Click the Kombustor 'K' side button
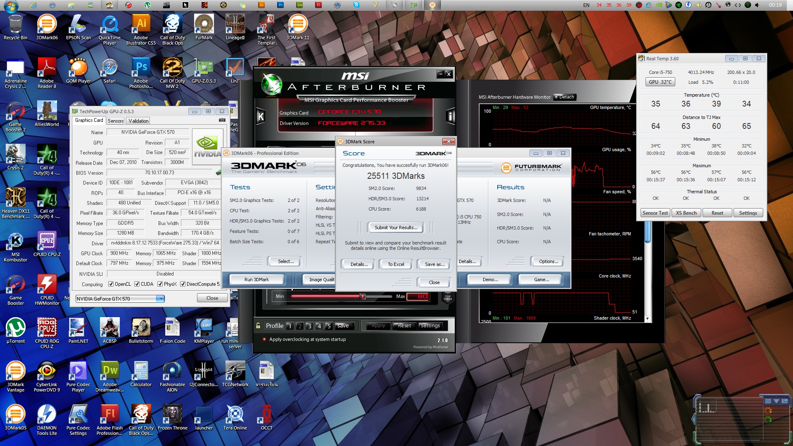Viewport: 793px width, 446px height. tap(261, 116)
